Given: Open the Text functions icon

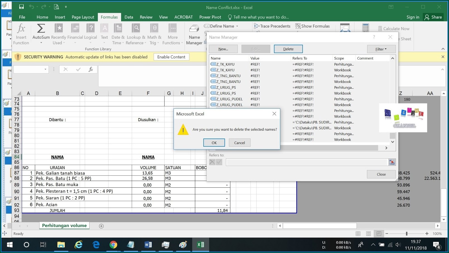Looking at the screenshot, I should pos(104,28).
